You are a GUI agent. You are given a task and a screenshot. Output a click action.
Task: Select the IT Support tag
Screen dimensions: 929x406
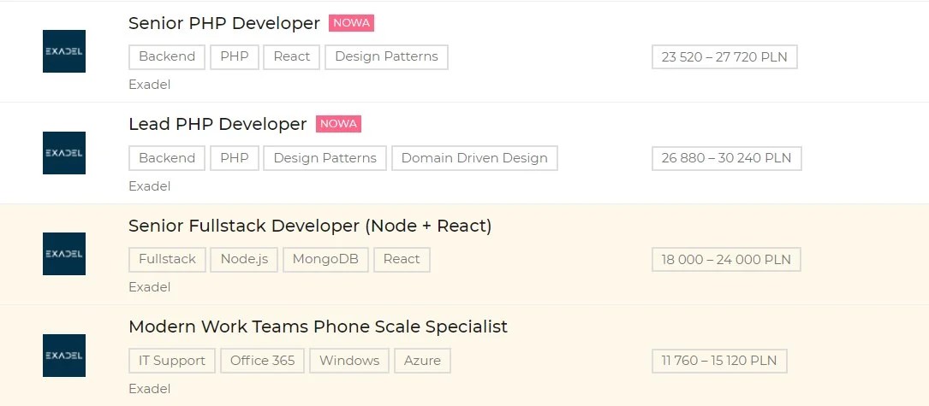point(172,361)
